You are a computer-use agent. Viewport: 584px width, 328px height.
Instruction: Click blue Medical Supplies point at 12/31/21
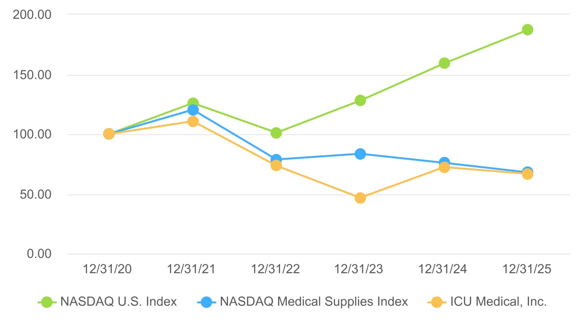pos(193,110)
